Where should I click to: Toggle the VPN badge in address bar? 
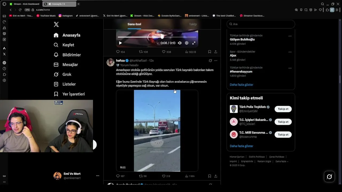pos(27,10)
